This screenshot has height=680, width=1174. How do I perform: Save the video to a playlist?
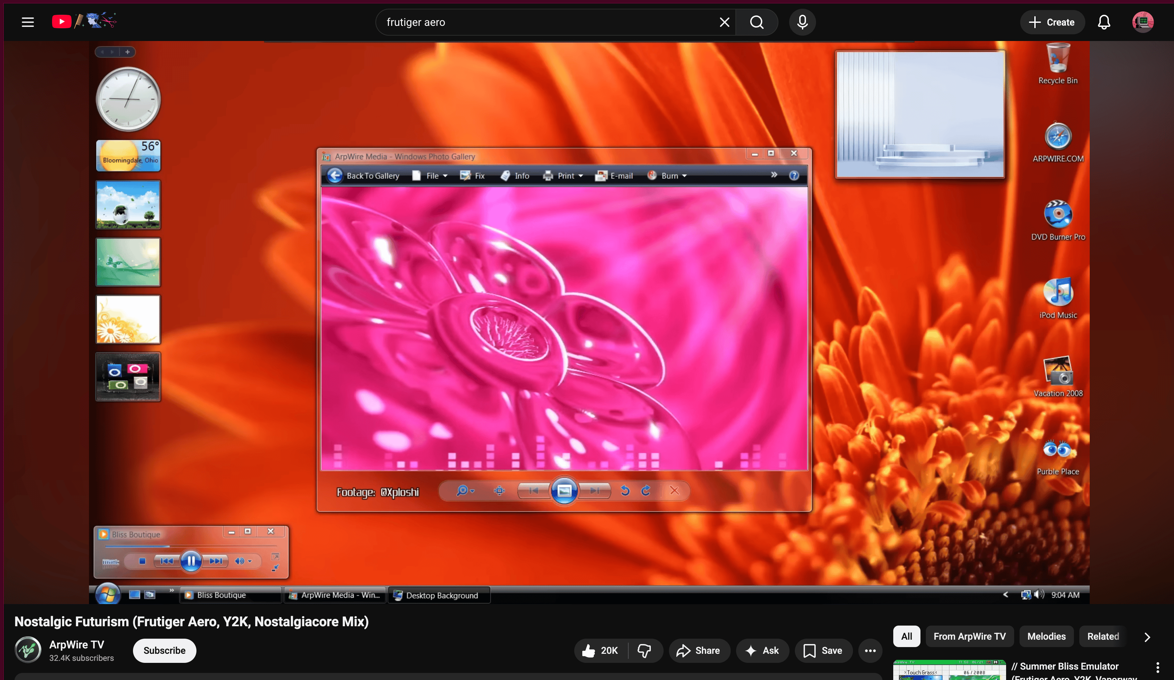tap(823, 650)
